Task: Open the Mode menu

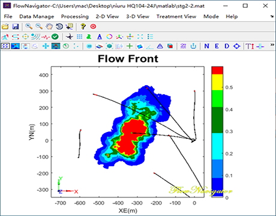Action: 211,16
